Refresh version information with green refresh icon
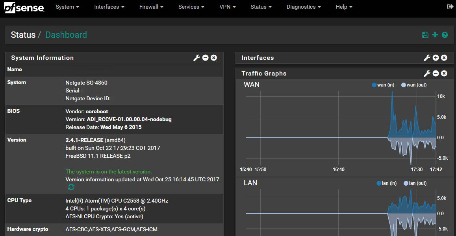This screenshot has height=236, width=456. tap(71, 187)
